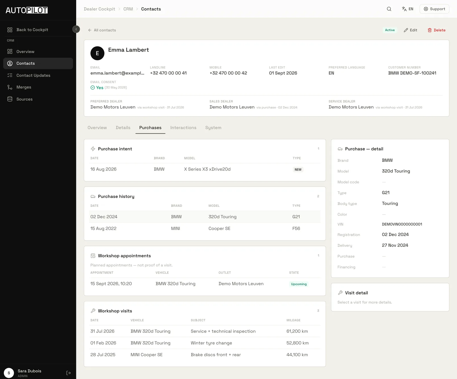Click the VIN value DEMOVIN0000000001

click(402, 224)
